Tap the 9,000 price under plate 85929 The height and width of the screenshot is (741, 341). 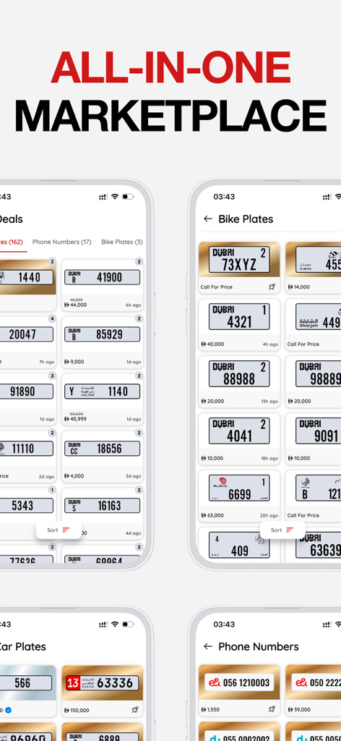pyautogui.click(x=74, y=362)
